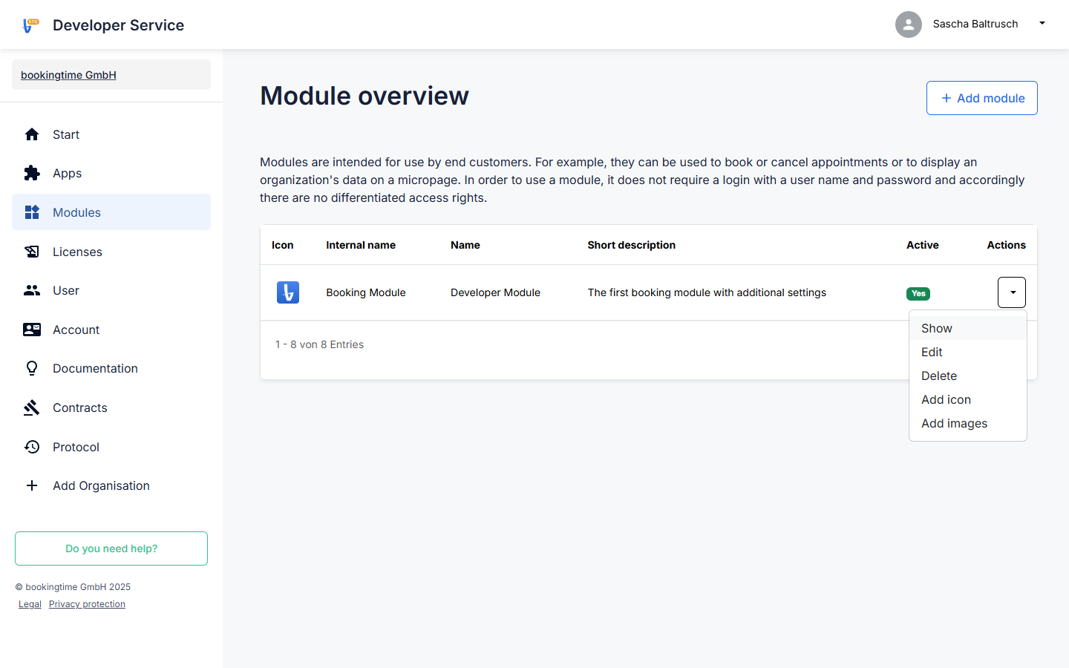
Task: Choose Delete from the actions menu
Action: click(x=968, y=376)
